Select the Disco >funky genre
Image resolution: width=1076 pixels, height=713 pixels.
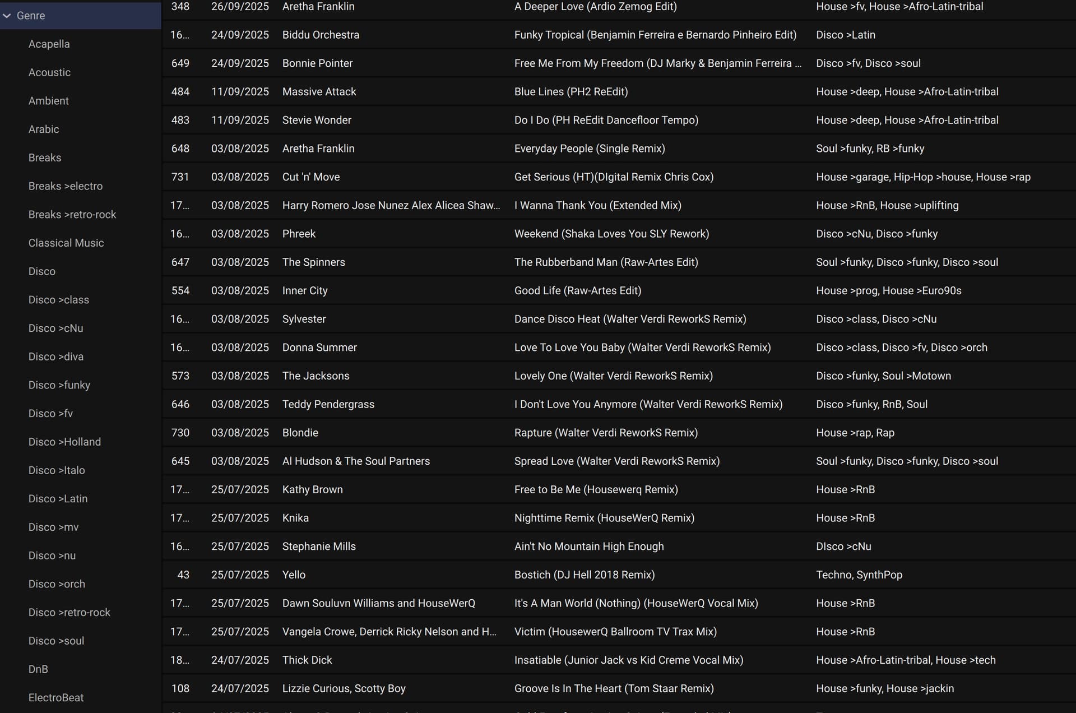click(x=59, y=385)
